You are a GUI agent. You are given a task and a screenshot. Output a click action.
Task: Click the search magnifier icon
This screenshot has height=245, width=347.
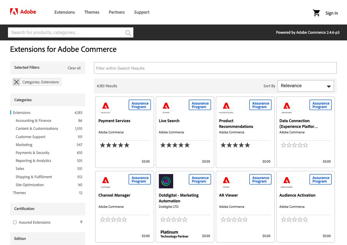click(x=128, y=32)
